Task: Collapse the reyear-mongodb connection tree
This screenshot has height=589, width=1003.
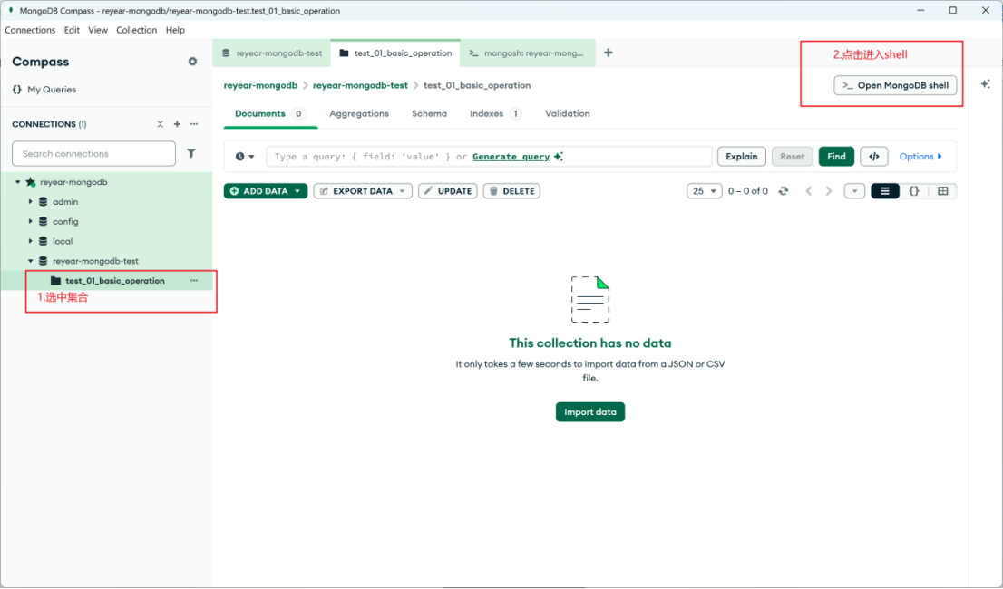Action: tap(18, 182)
